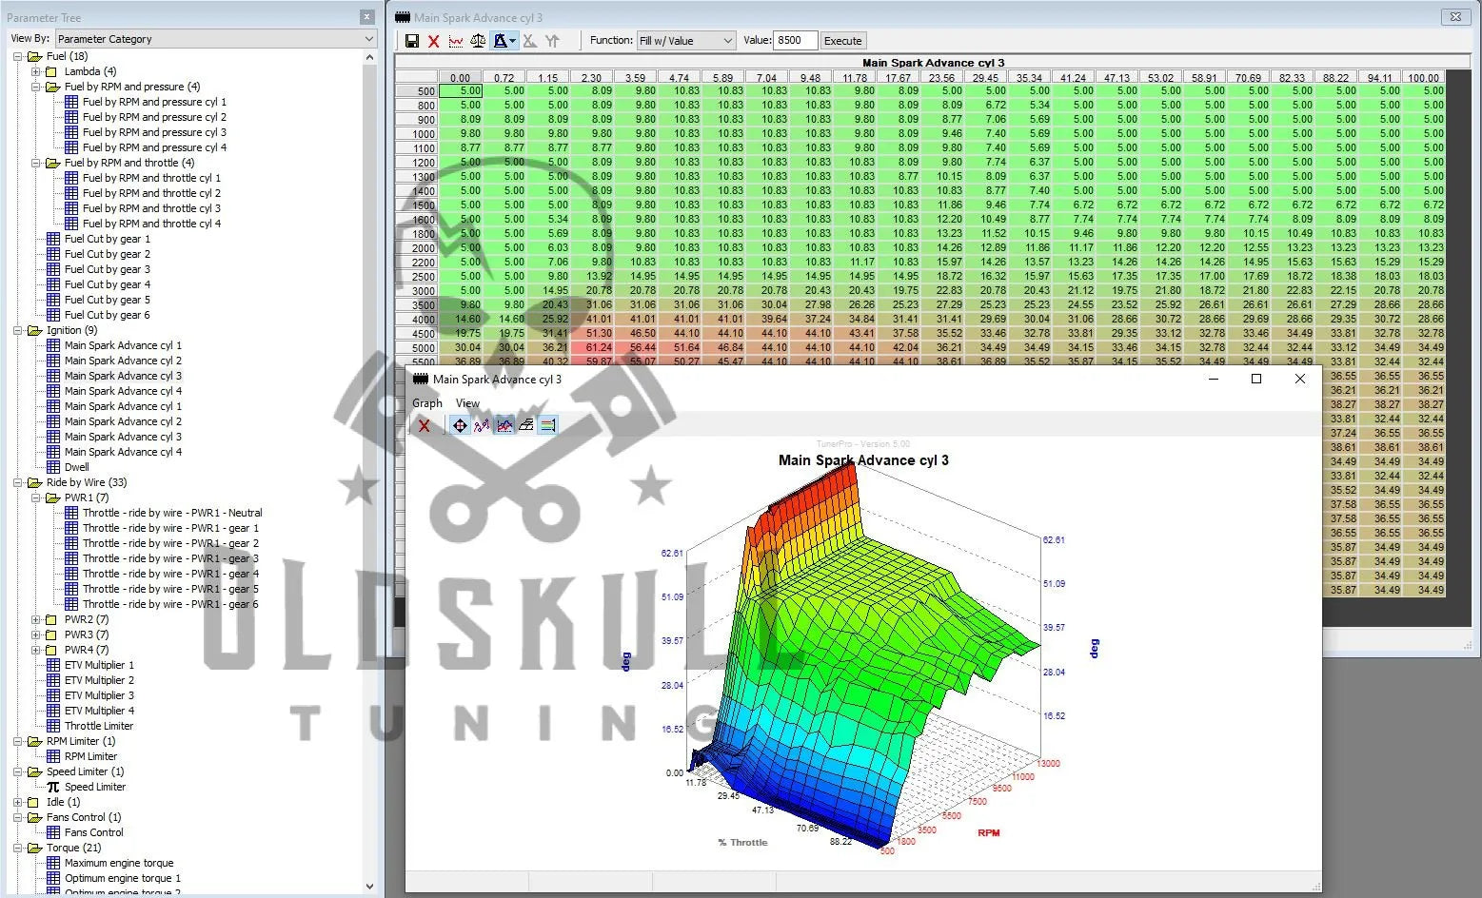
Task: Toggle the four-way rotate mode button
Action: [460, 426]
